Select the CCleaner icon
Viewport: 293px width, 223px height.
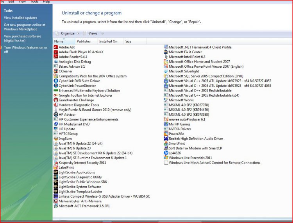pyautogui.click(x=56, y=71)
